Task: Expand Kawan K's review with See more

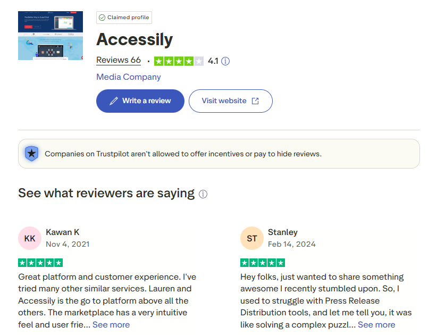Action: [x=111, y=324]
